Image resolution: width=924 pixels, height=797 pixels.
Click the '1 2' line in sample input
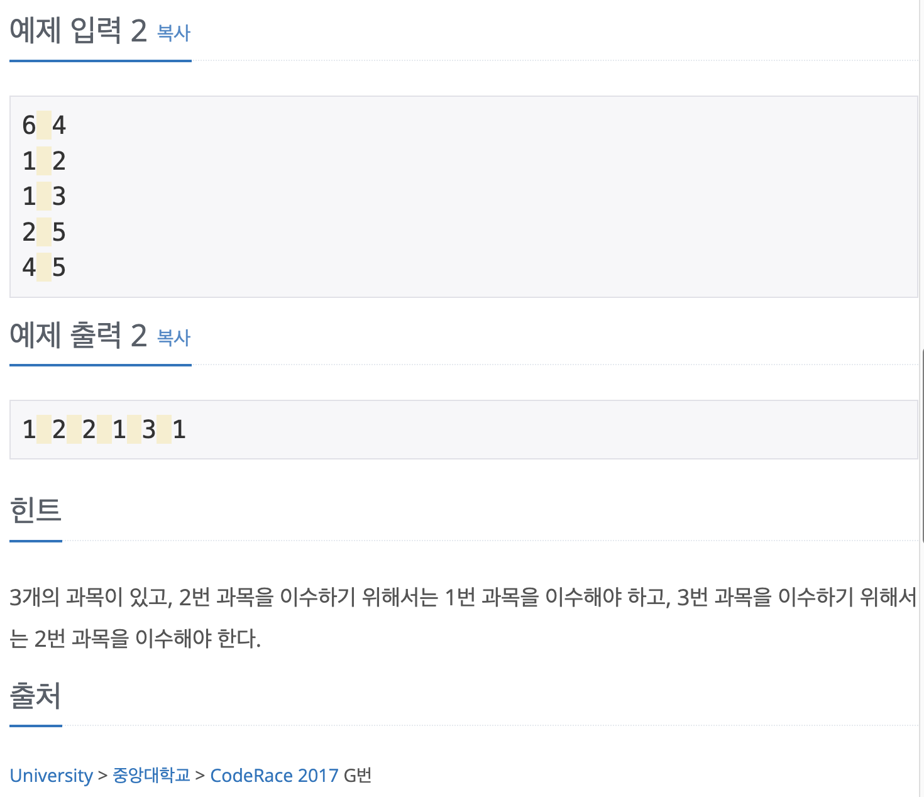[44, 161]
